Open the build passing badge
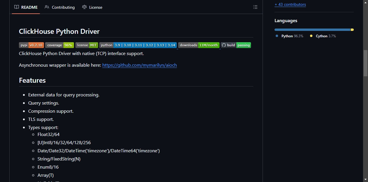Image resolution: width=368 pixels, height=182 pixels. pyautogui.click(x=236, y=45)
